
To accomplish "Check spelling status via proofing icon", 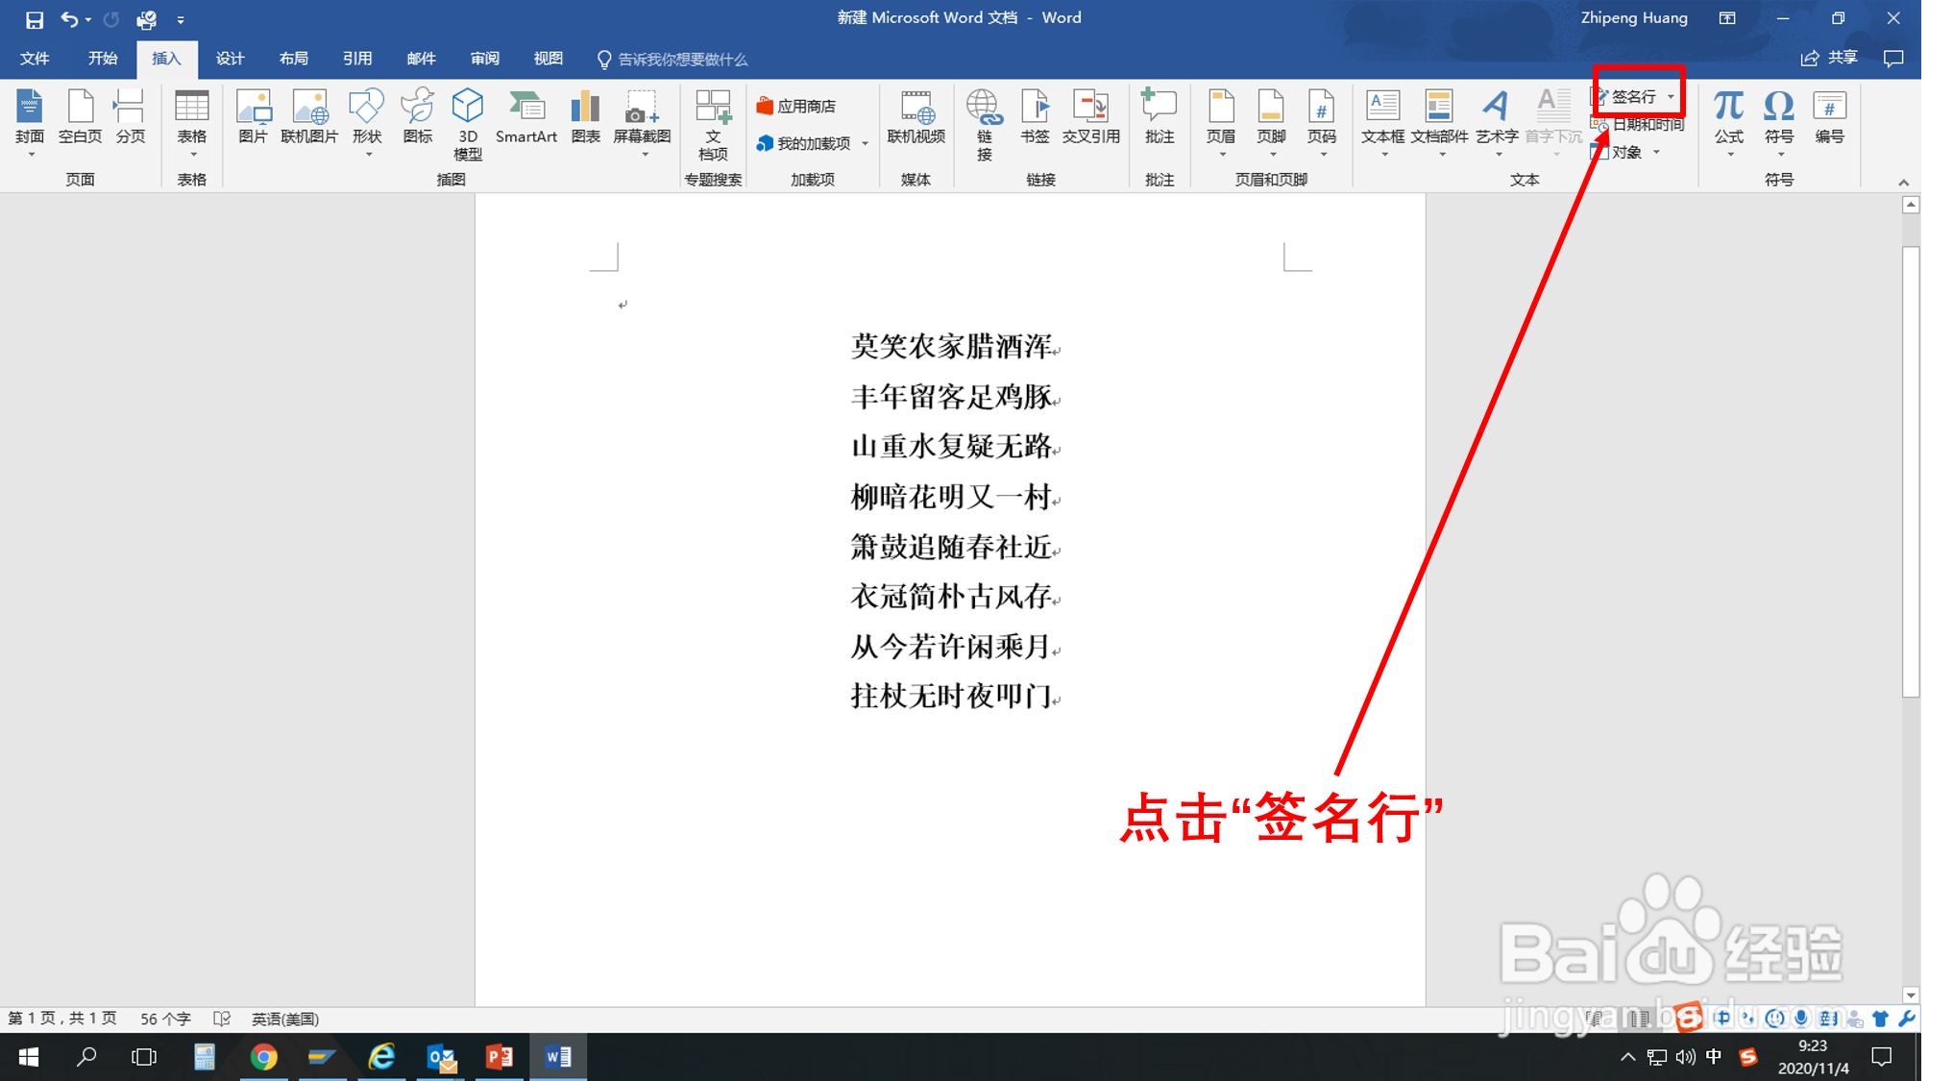I will (x=223, y=1018).
